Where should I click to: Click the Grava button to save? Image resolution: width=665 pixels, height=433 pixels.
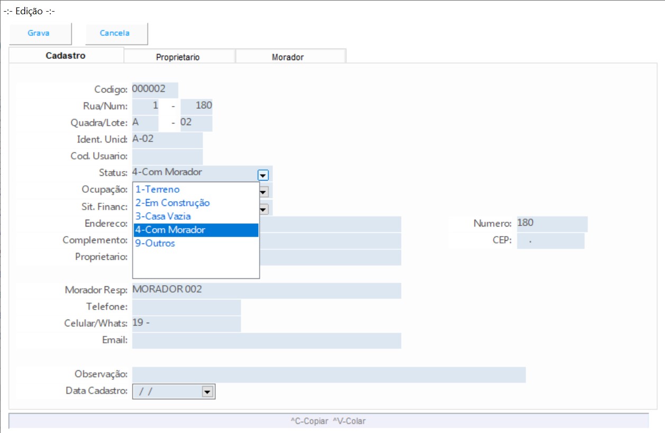(39, 33)
